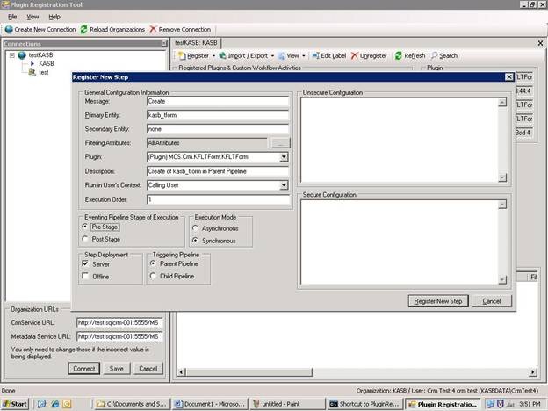Click the Edit Label toolbar icon

(x=315, y=55)
